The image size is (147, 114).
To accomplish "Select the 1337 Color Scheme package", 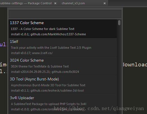I will (x=63, y=29).
